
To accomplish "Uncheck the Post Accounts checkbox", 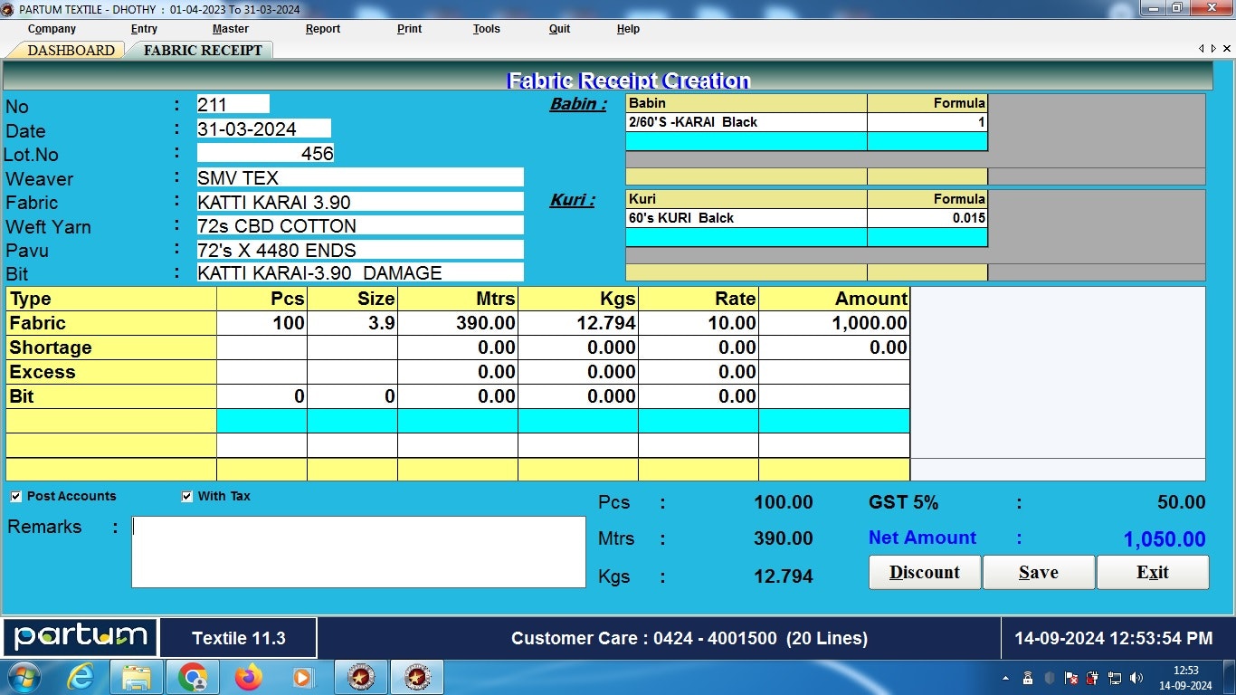I will click(15, 496).
